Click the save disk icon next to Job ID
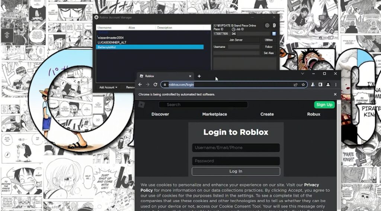This screenshot has height=211, width=381. click(274, 34)
